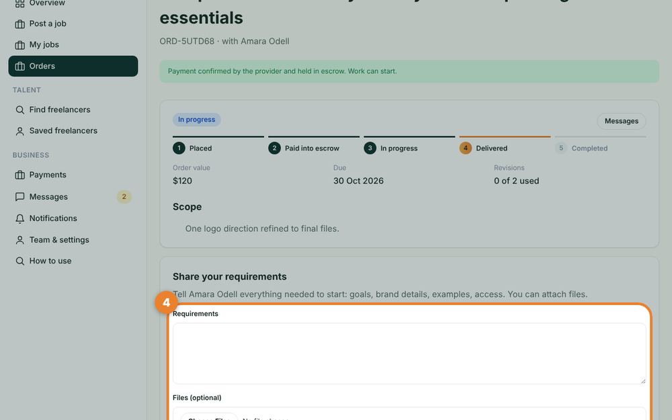Screen dimensions: 672x420
Task: Open Messages button in order card
Action: 622,121
